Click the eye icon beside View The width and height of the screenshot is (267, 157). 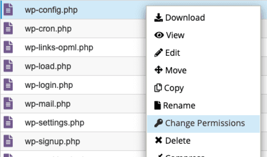coord(159,35)
